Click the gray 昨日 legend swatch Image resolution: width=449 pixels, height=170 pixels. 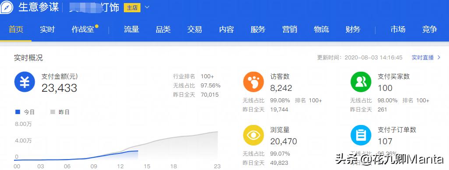tap(53, 112)
